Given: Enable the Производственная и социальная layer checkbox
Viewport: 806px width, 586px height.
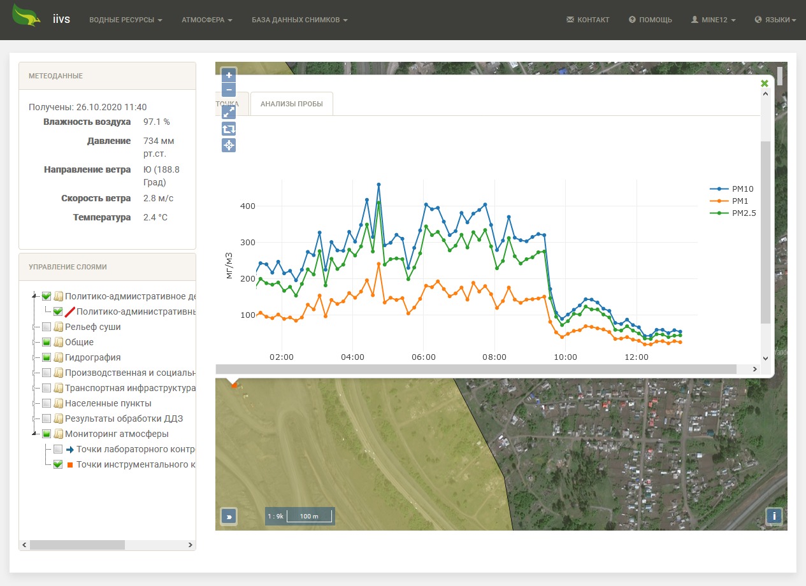Looking at the screenshot, I should click(x=47, y=373).
